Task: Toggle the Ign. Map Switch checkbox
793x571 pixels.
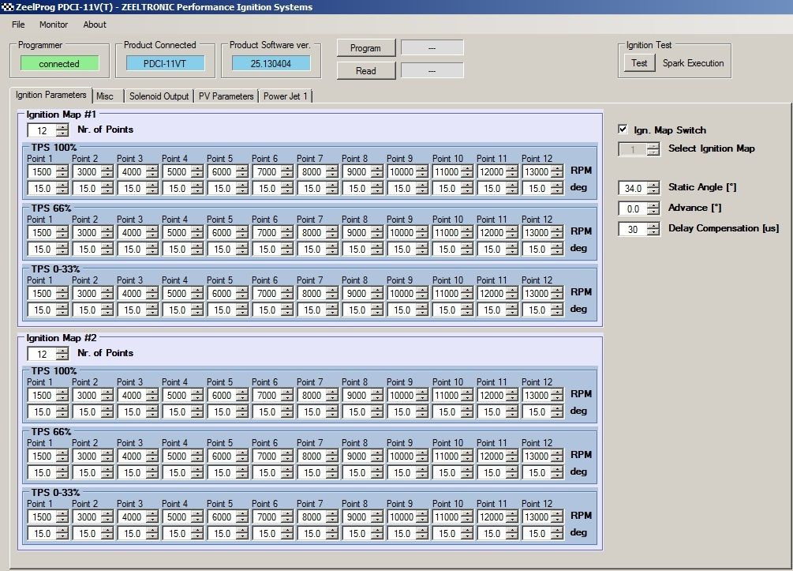Action: 623,129
